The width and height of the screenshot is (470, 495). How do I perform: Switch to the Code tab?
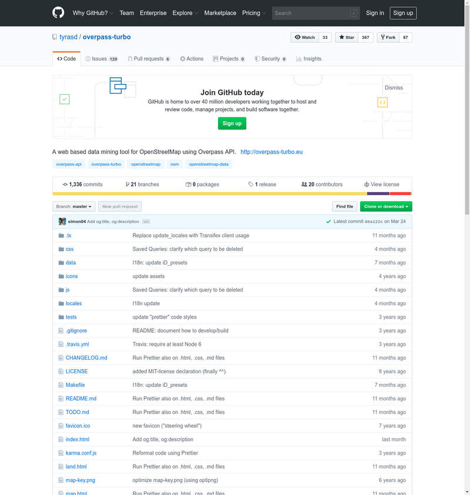pos(66,59)
